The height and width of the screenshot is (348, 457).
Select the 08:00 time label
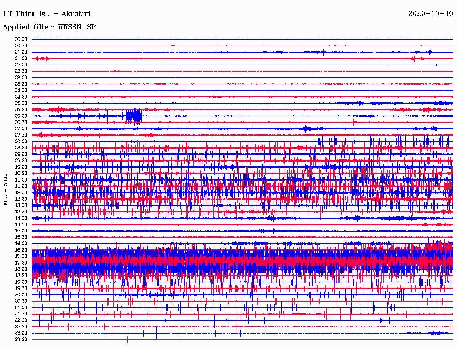tap(21, 141)
